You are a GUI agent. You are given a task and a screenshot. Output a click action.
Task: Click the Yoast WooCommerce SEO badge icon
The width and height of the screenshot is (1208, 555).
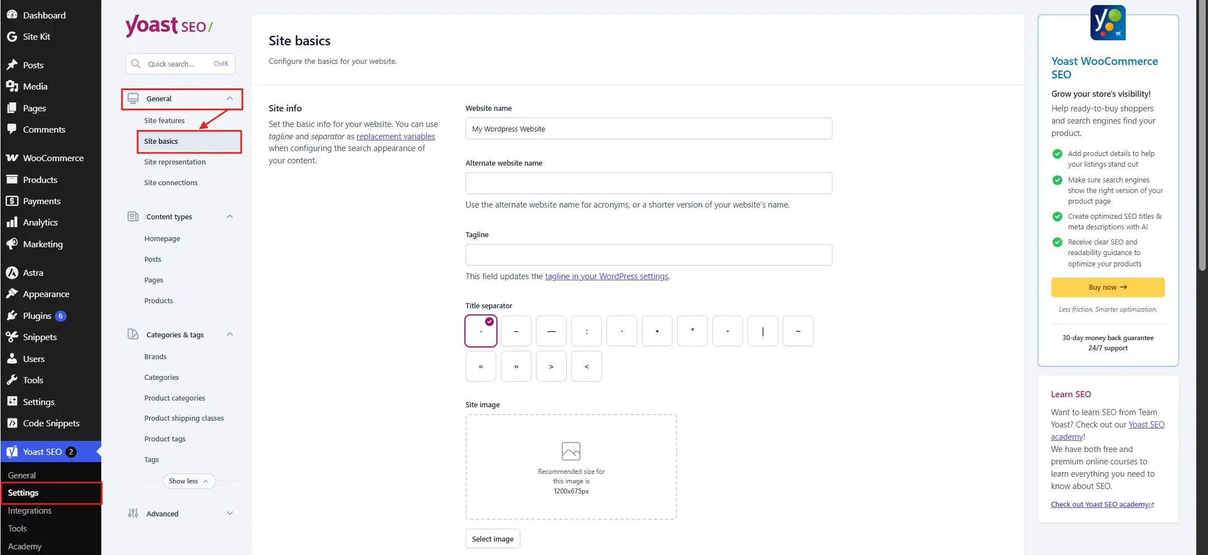[1108, 23]
